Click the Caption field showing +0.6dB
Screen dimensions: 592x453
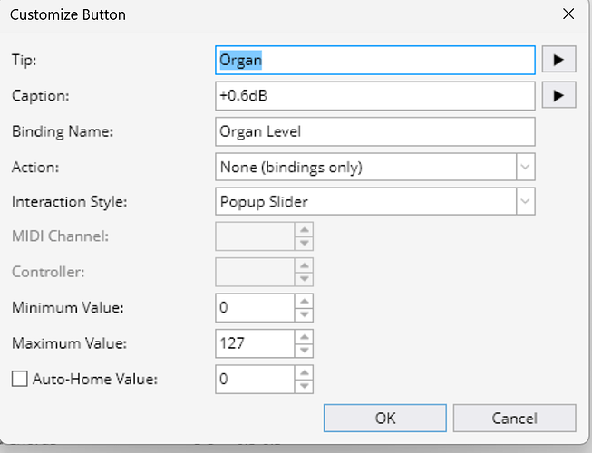click(374, 95)
